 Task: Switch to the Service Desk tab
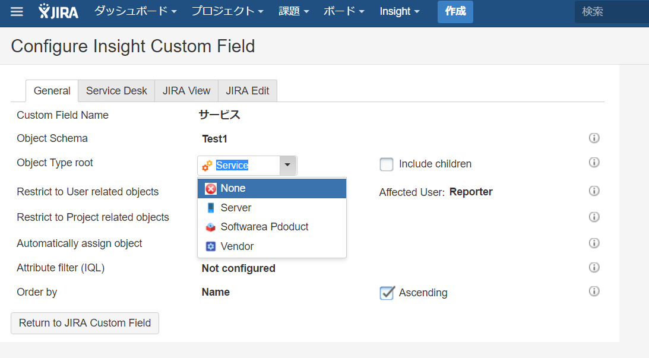pos(116,91)
